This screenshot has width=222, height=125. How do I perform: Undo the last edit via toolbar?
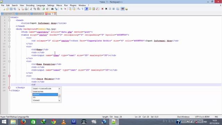pyautogui.click(x=44, y=9)
